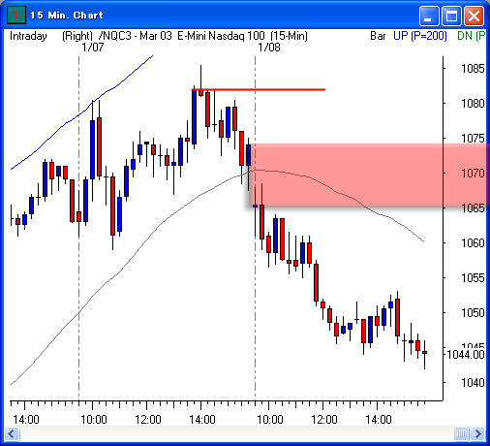Click the 12:00 label for 1/07 session
This screenshot has height=446, width=490.
click(x=148, y=420)
